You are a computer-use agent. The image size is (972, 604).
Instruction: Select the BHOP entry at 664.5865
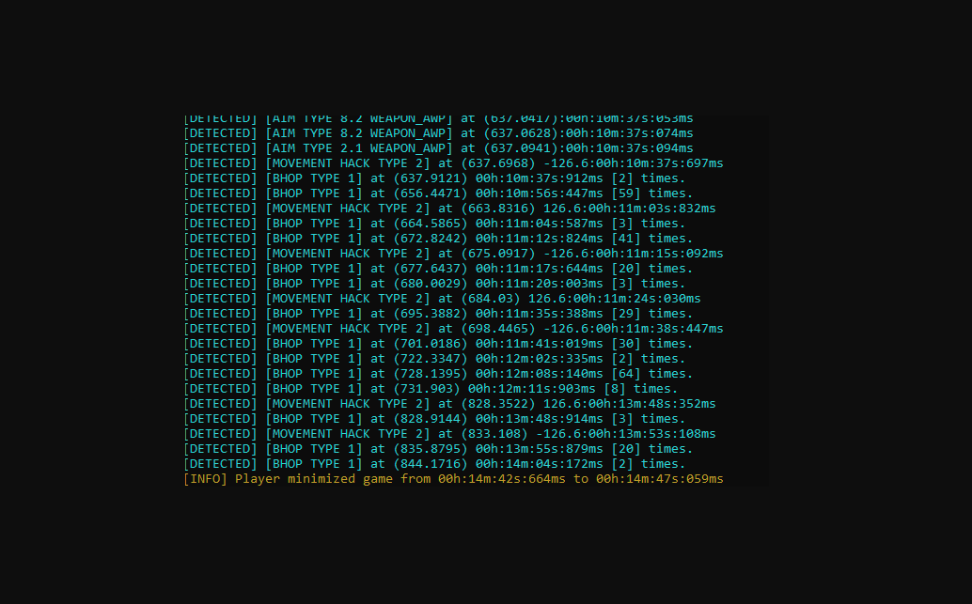click(x=434, y=224)
